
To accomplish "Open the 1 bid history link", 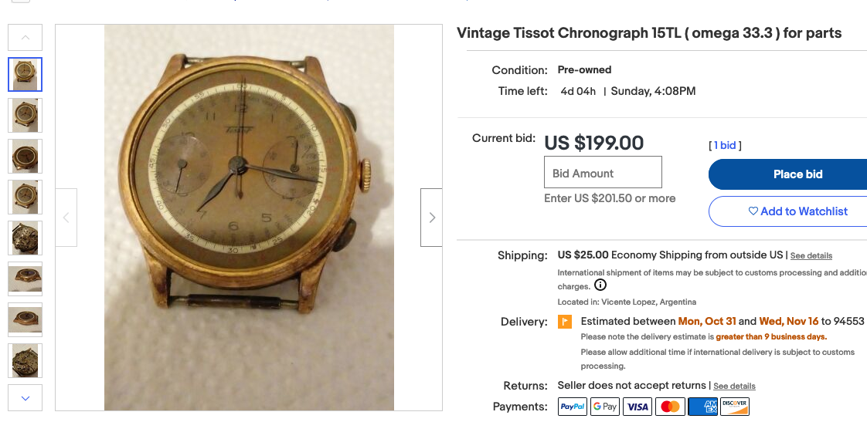I will click(x=725, y=145).
